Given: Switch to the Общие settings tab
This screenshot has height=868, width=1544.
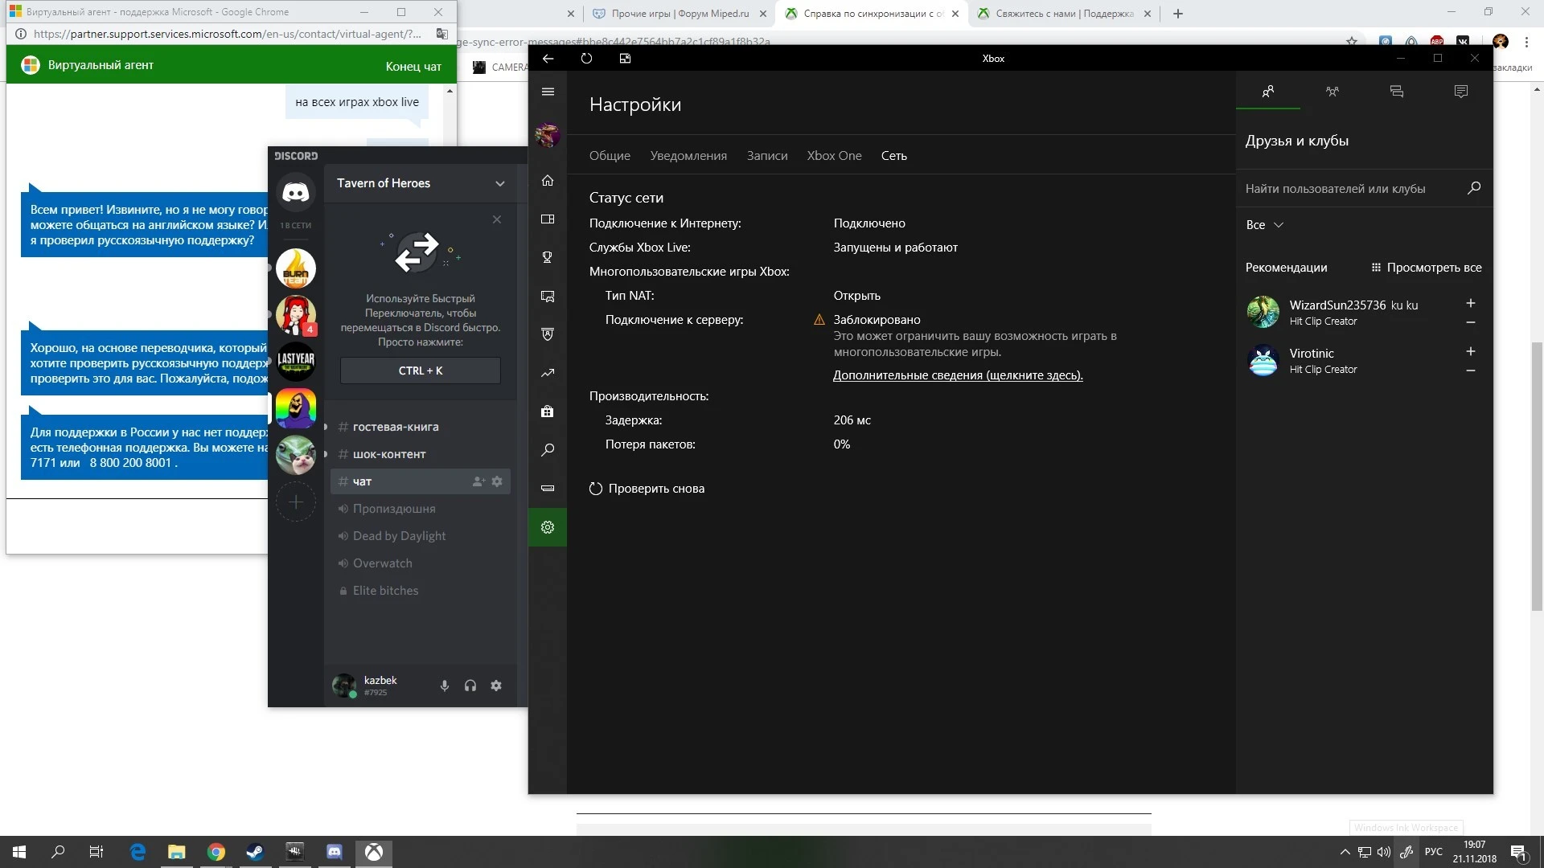Looking at the screenshot, I should pyautogui.click(x=610, y=156).
